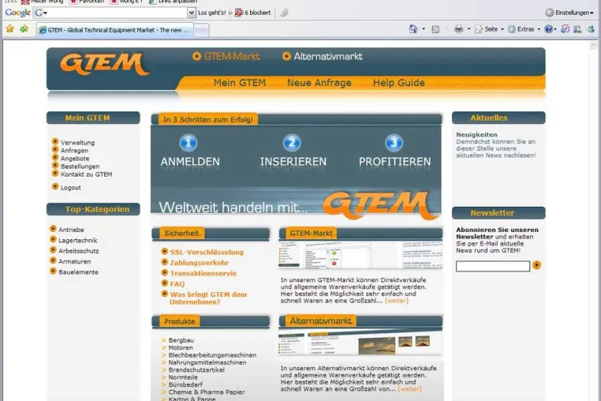Open the Anfragen link in sidebar

pos(74,151)
